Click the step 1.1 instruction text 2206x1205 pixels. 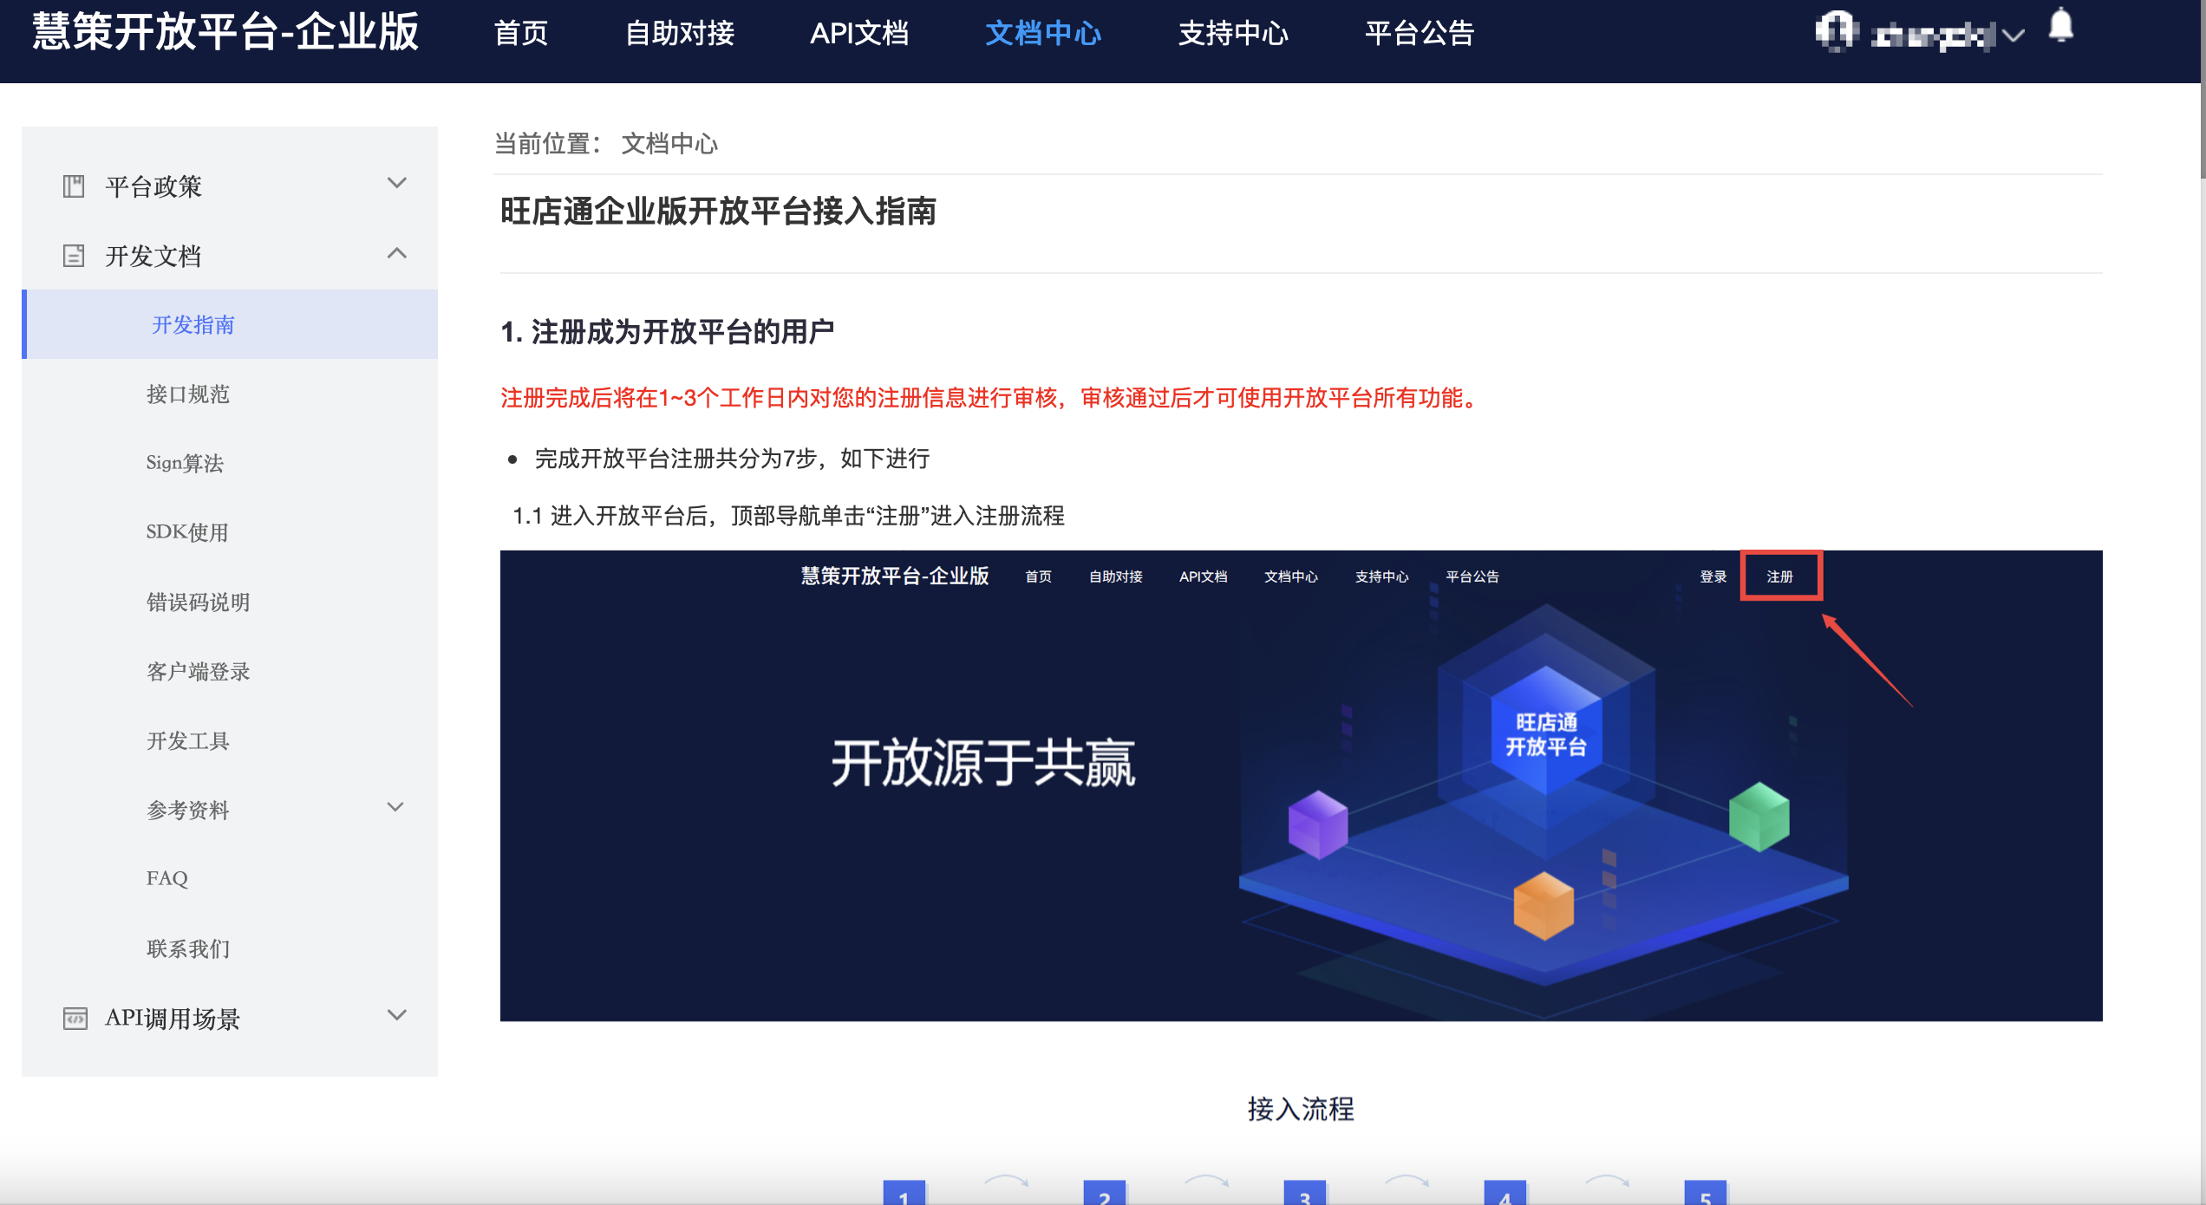point(788,516)
